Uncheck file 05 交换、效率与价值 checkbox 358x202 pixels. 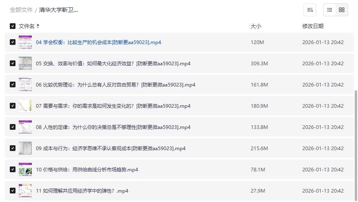coord(13,63)
